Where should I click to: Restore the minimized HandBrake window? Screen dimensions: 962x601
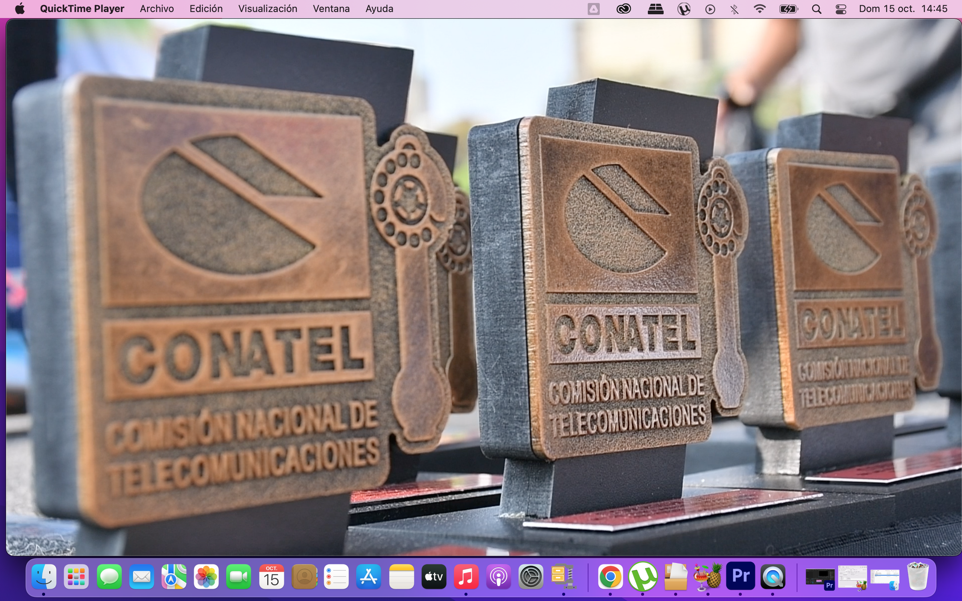coord(852,578)
